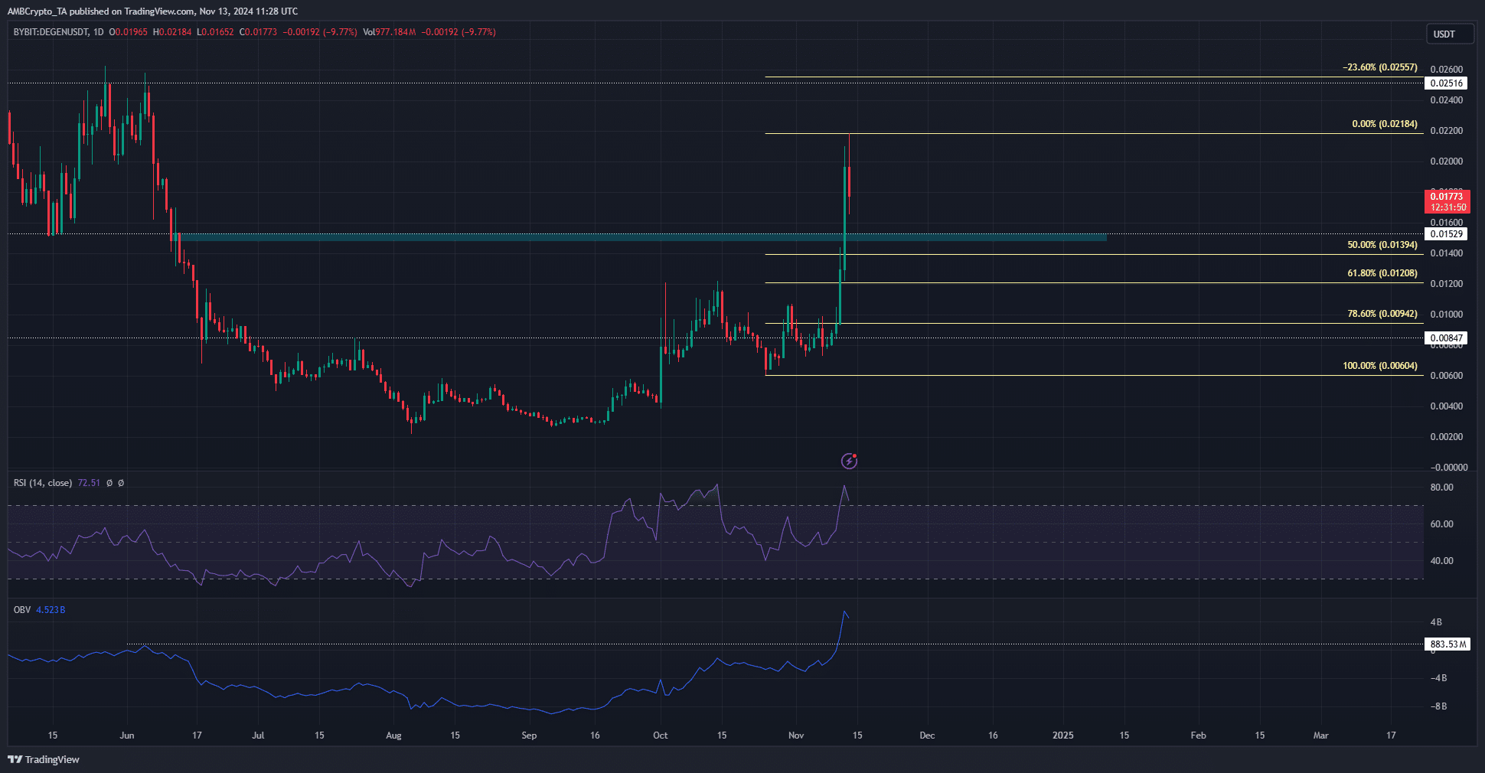Open the TradingView logo link
This screenshot has height=773, width=1485.
click(x=44, y=759)
